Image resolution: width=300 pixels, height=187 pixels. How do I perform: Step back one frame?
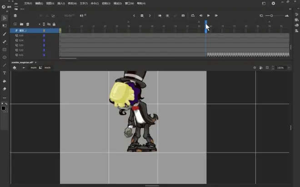click(x=201, y=16)
